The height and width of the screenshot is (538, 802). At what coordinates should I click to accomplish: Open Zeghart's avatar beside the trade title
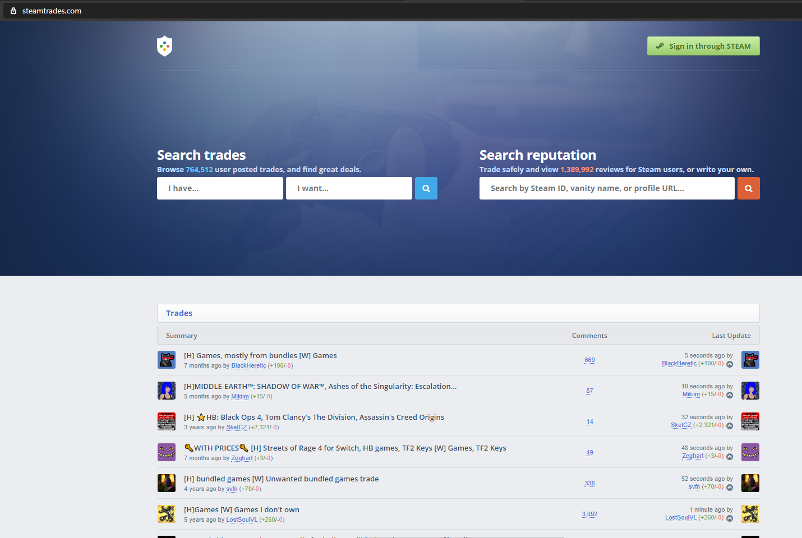(167, 452)
